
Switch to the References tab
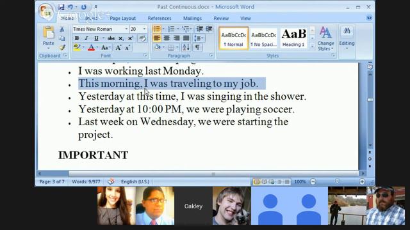tap(160, 19)
